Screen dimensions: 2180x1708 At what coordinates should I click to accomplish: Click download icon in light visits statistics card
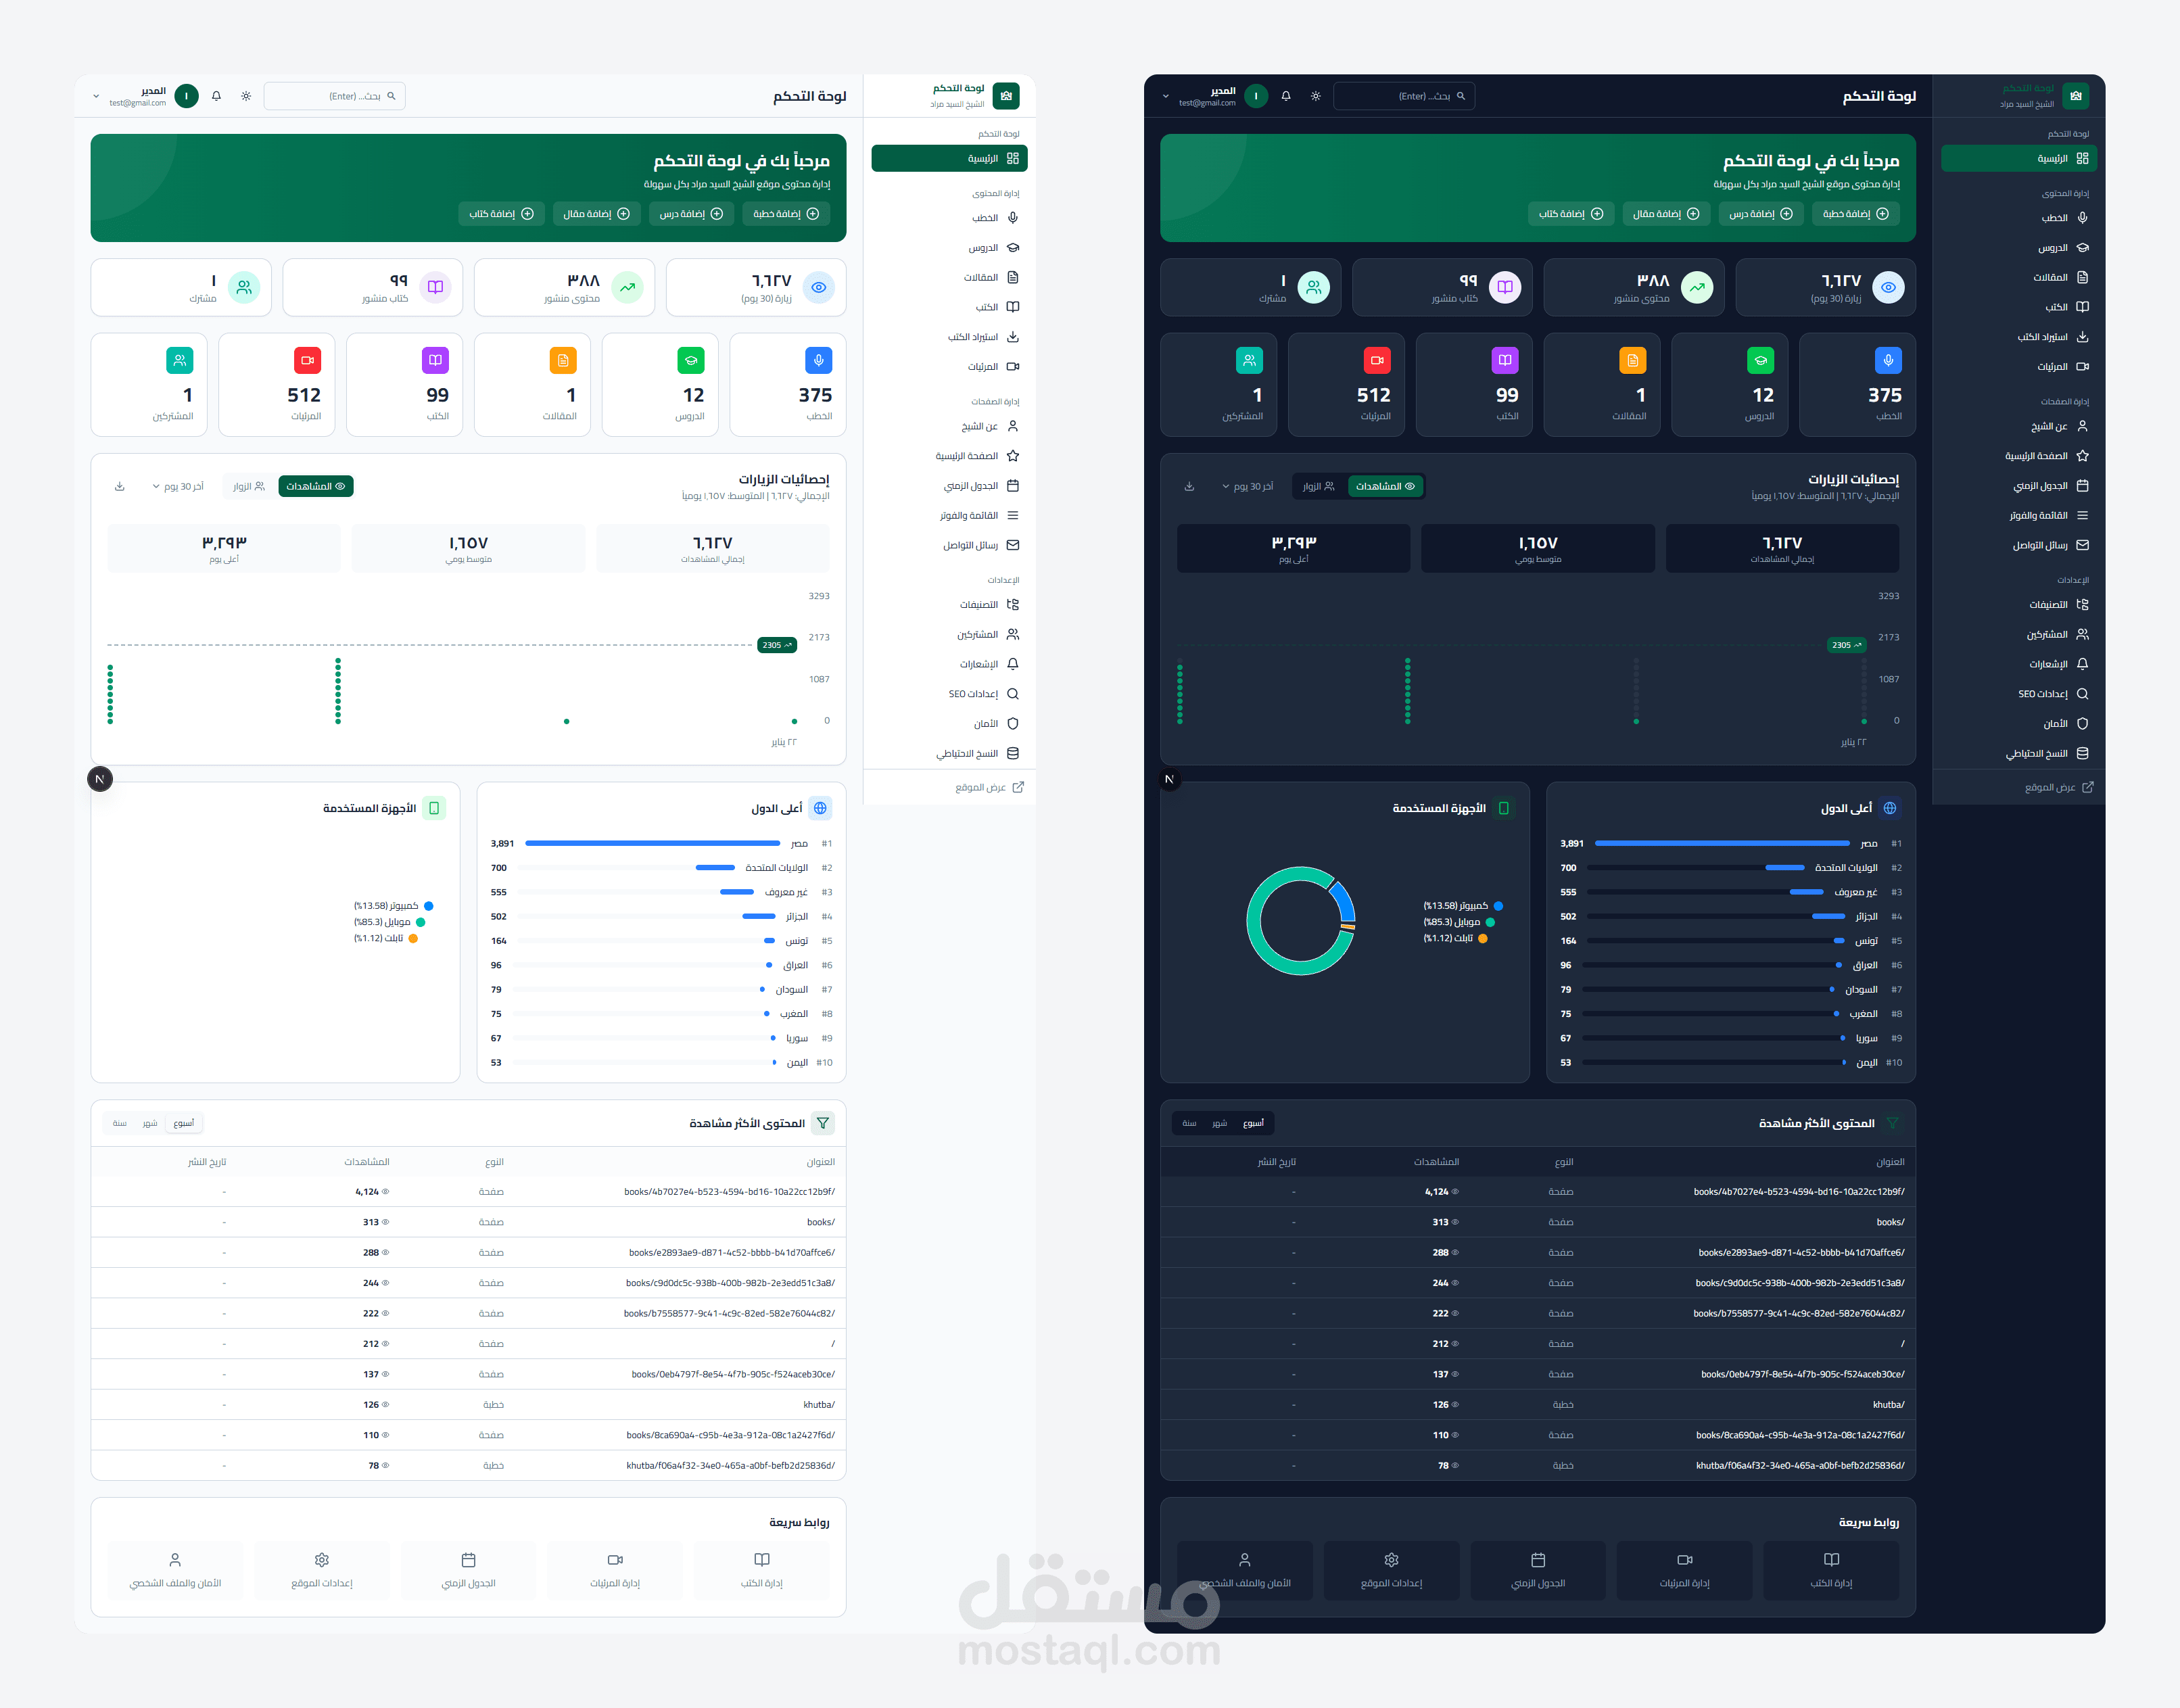click(120, 487)
